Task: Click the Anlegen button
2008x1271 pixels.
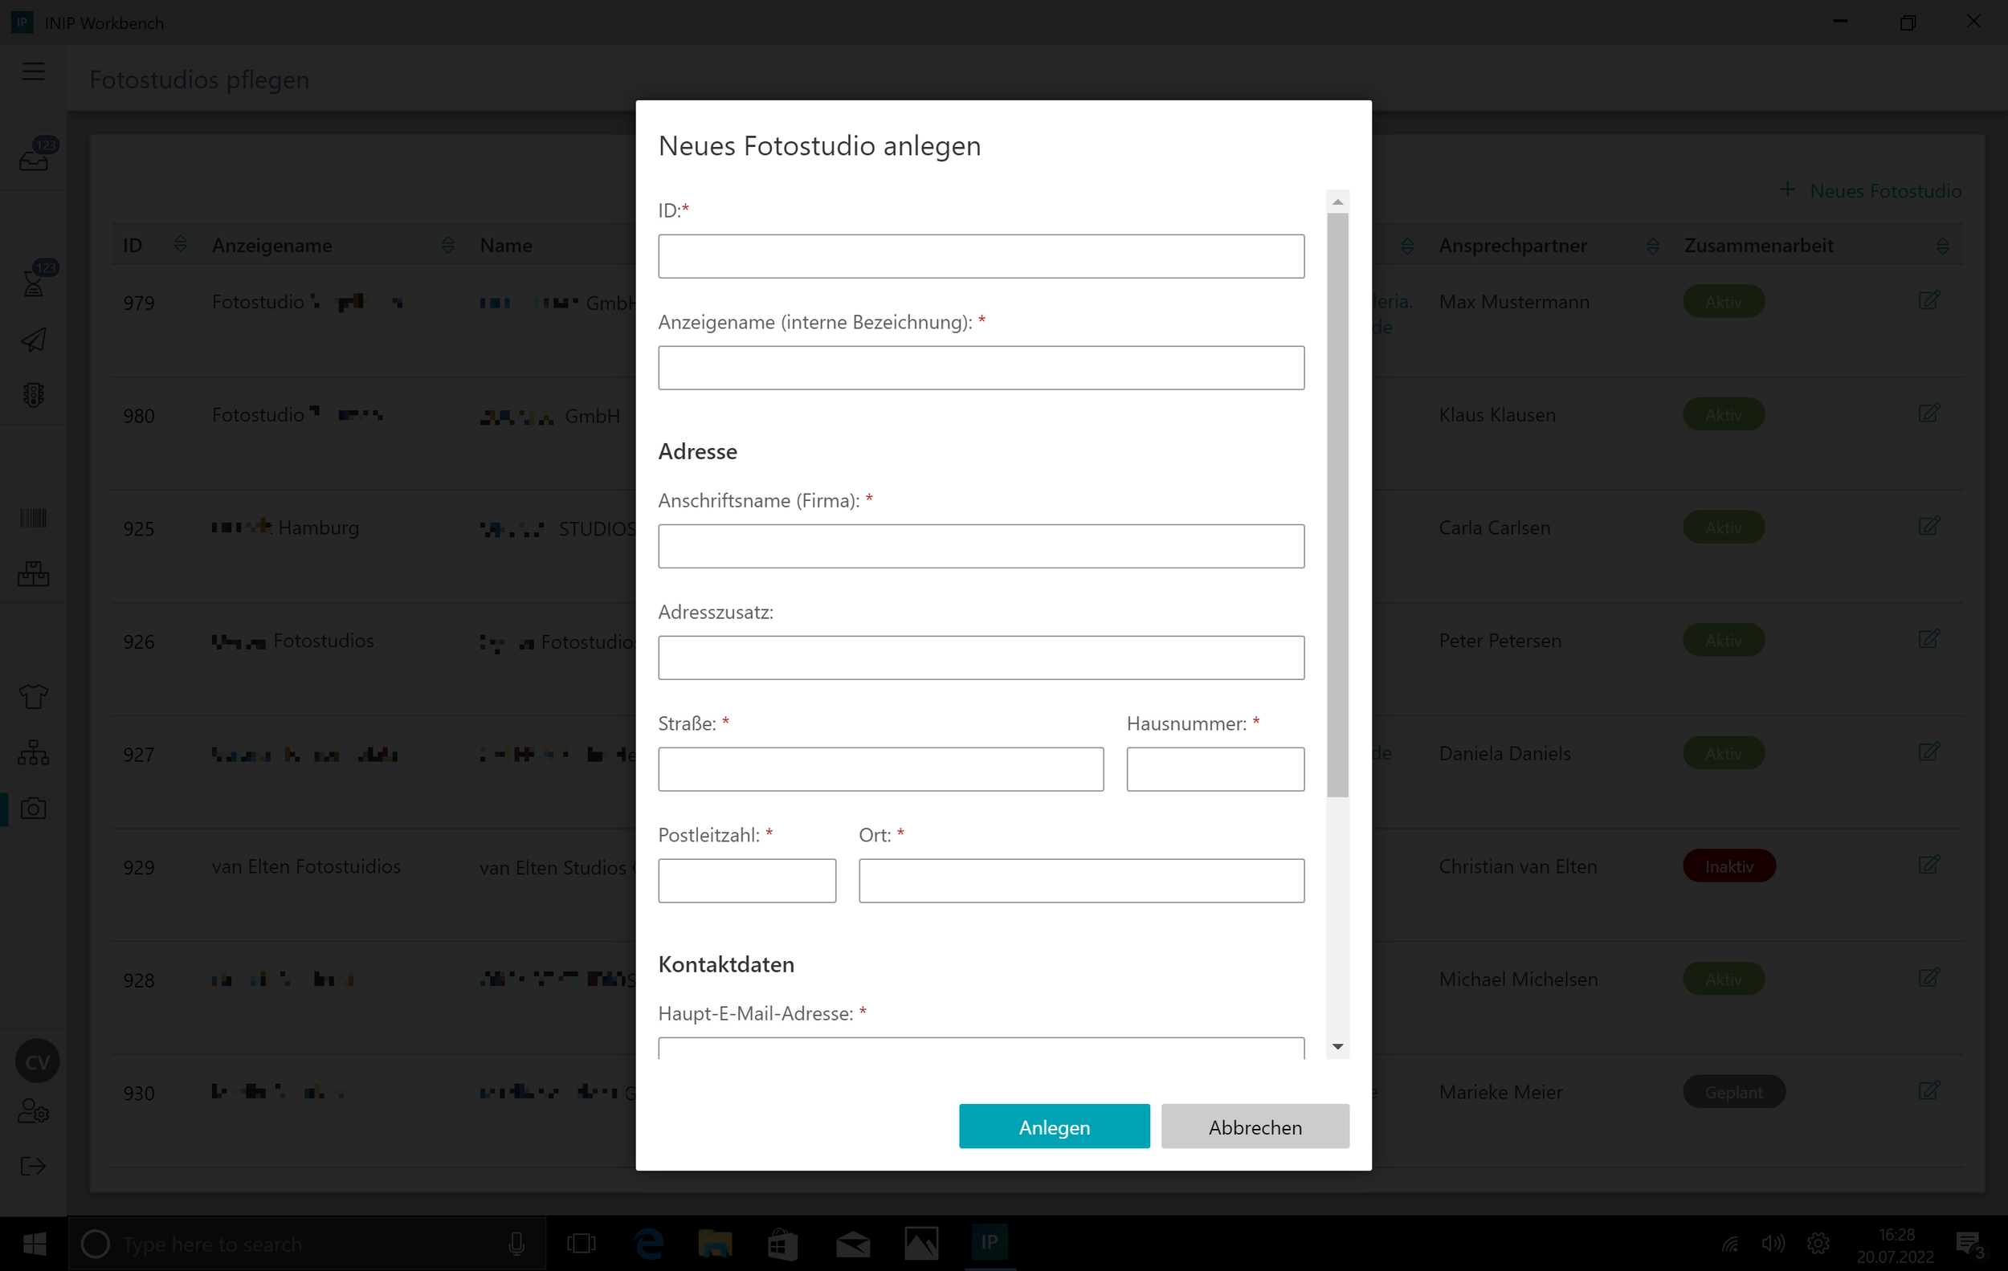Action: pyautogui.click(x=1054, y=1126)
